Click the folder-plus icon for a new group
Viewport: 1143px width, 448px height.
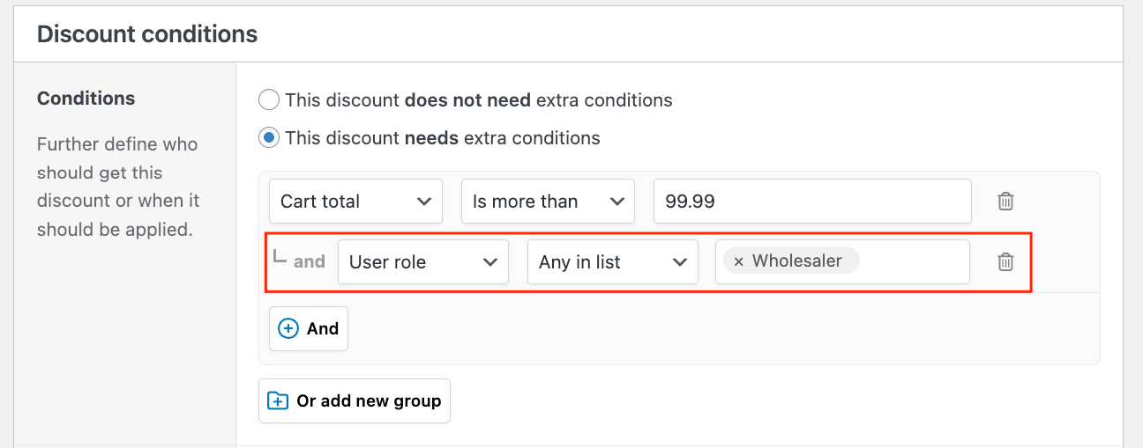[x=278, y=400]
